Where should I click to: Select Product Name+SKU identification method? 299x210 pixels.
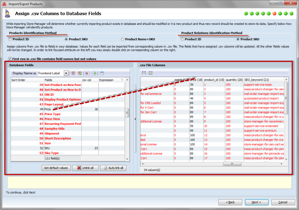pos(123,39)
